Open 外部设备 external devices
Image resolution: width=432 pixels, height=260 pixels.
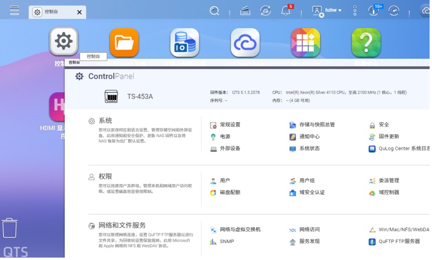(225, 149)
